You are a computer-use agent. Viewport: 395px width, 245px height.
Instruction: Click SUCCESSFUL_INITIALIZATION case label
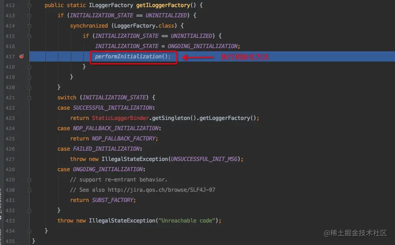[113, 108]
